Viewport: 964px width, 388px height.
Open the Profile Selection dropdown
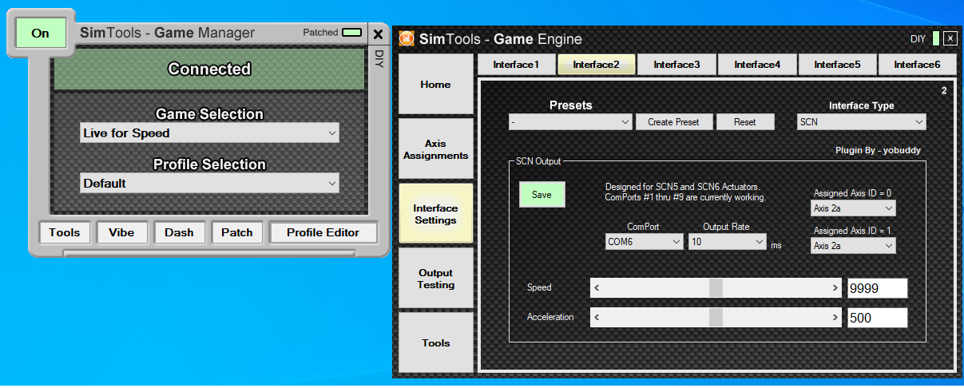209,183
